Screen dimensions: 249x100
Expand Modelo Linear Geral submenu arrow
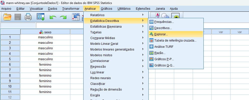[x=143, y=44]
